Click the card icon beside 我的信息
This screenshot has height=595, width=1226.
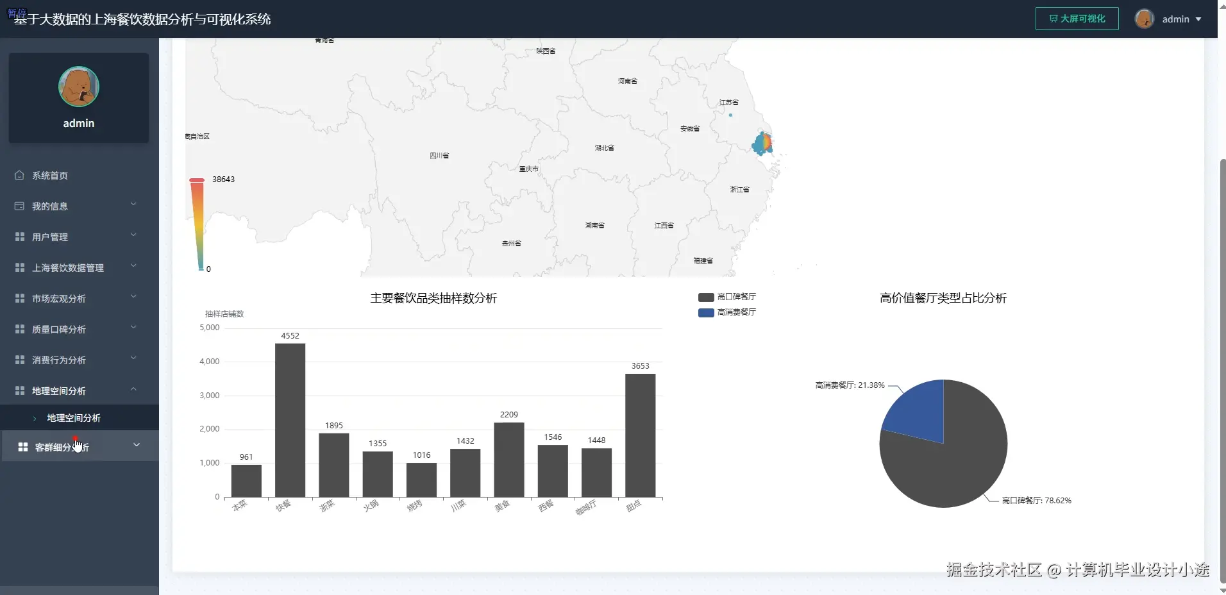[x=19, y=206]
